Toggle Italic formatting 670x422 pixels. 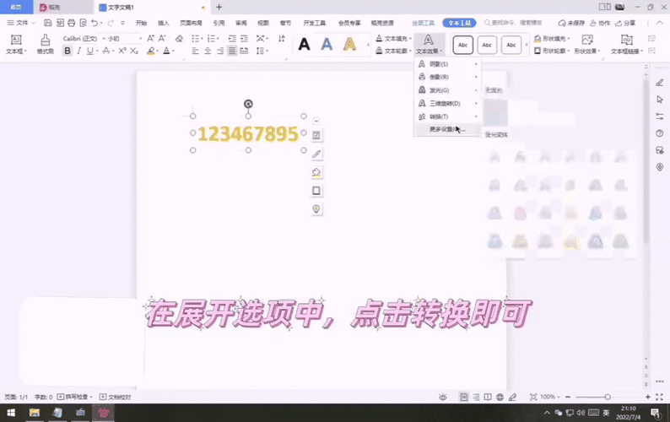[79, 51]
